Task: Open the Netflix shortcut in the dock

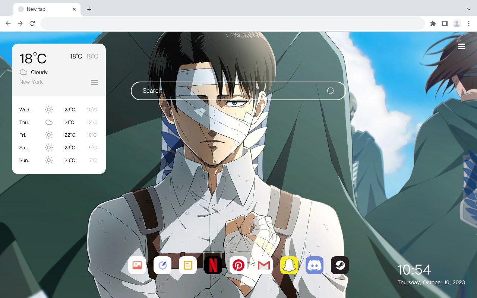Action: click(213, 265)
